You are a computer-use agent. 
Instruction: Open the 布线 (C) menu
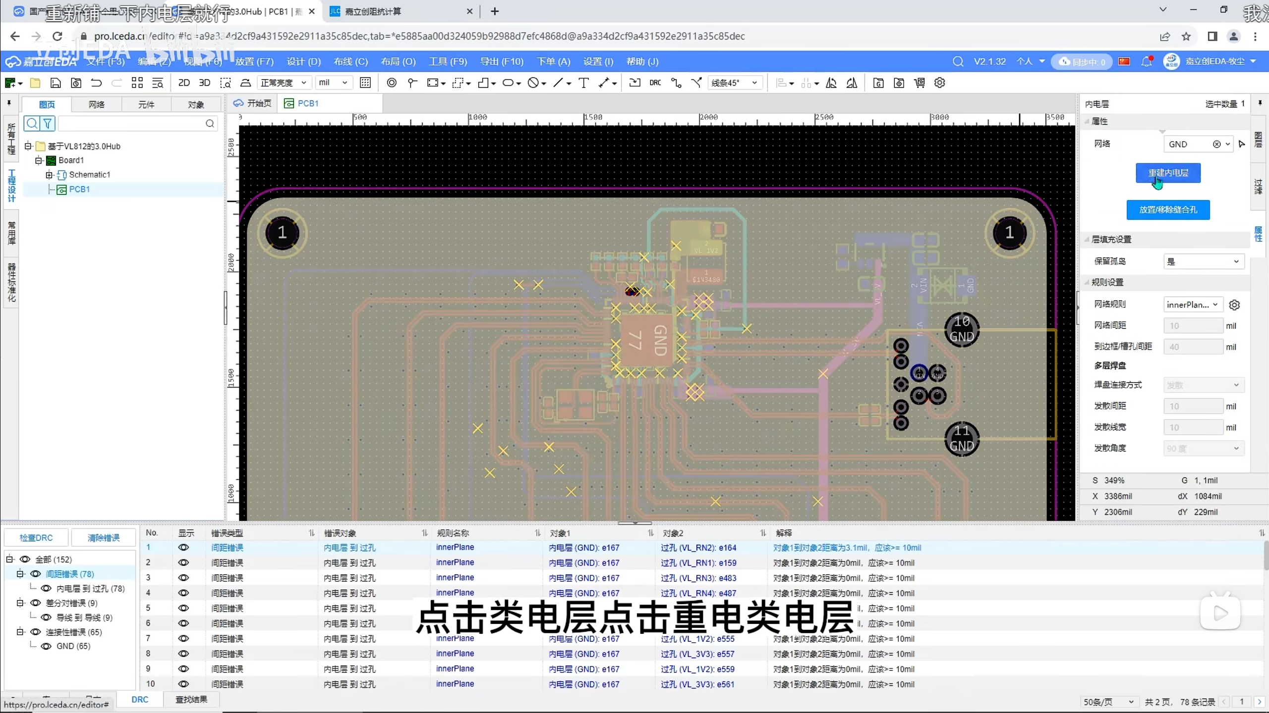tap(350, 61)
